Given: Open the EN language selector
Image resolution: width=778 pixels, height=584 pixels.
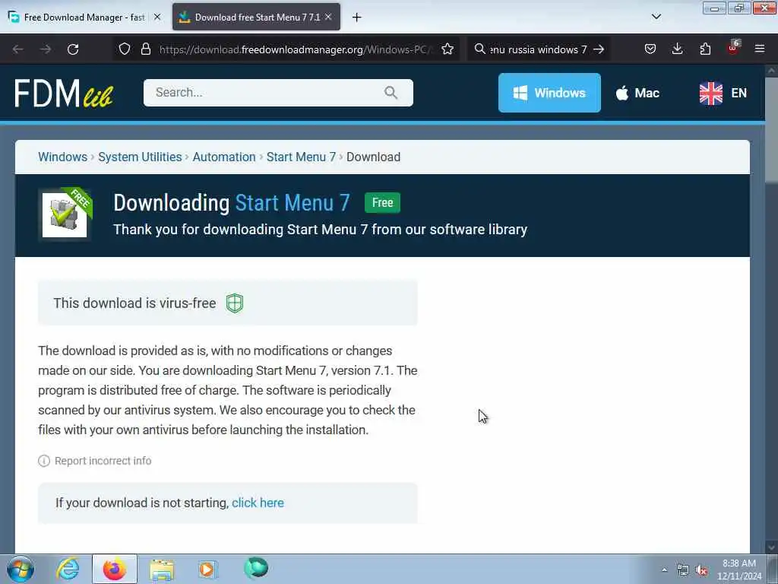Looking at the screenshot, I should click(723, 93).
